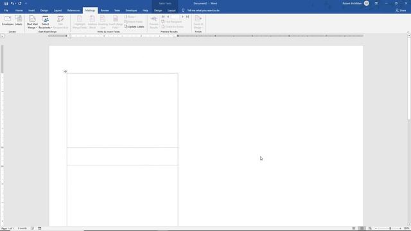Click the record number field

[175, 17]
